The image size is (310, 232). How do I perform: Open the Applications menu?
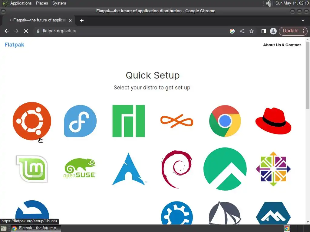(x=21, y=3)
